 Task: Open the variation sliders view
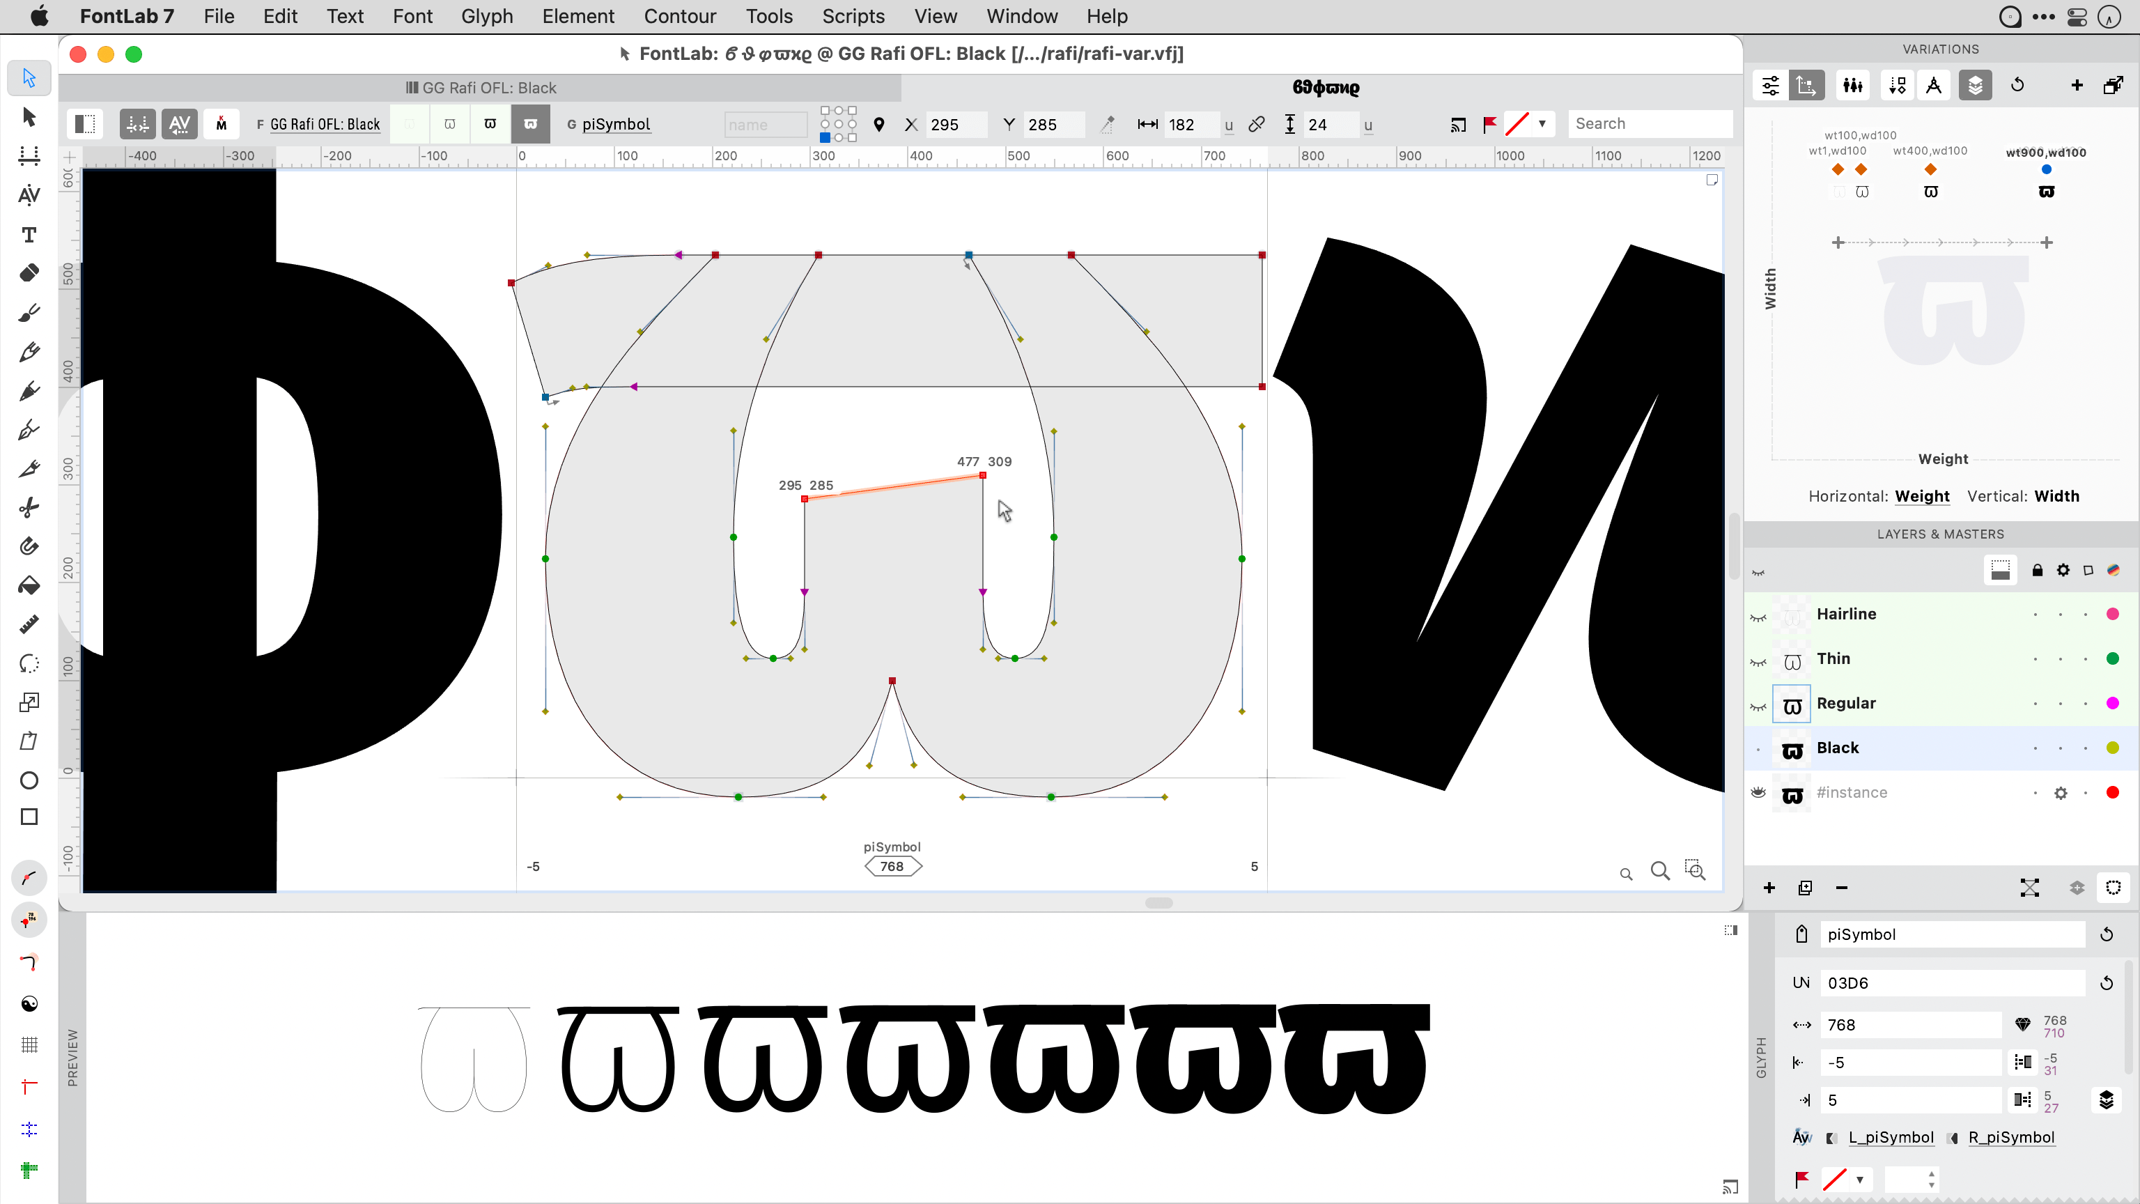1770,85
